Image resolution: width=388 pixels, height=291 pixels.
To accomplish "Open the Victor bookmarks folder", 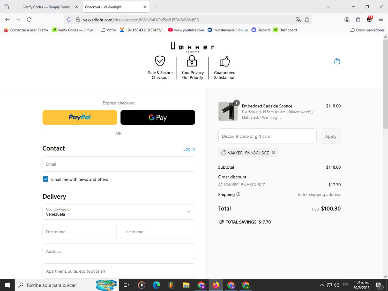I will (108, 30).
